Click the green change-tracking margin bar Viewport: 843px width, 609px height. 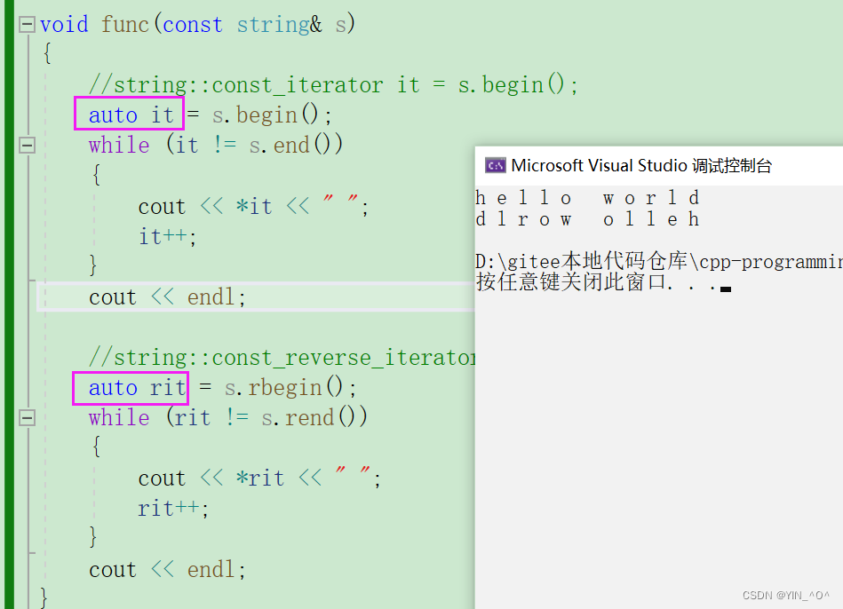pos(10,302)
